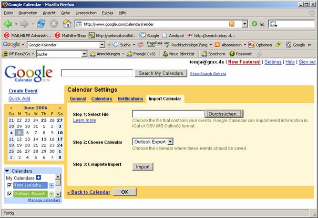Click the OK button
Screen dimensions: 318x218
125,192
